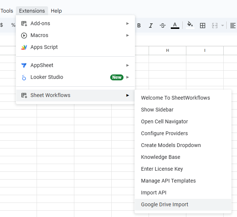The width and height of the screenshot is (237, 217).
Task: Click Enter License Key
Action: click(x=162, y=169)
